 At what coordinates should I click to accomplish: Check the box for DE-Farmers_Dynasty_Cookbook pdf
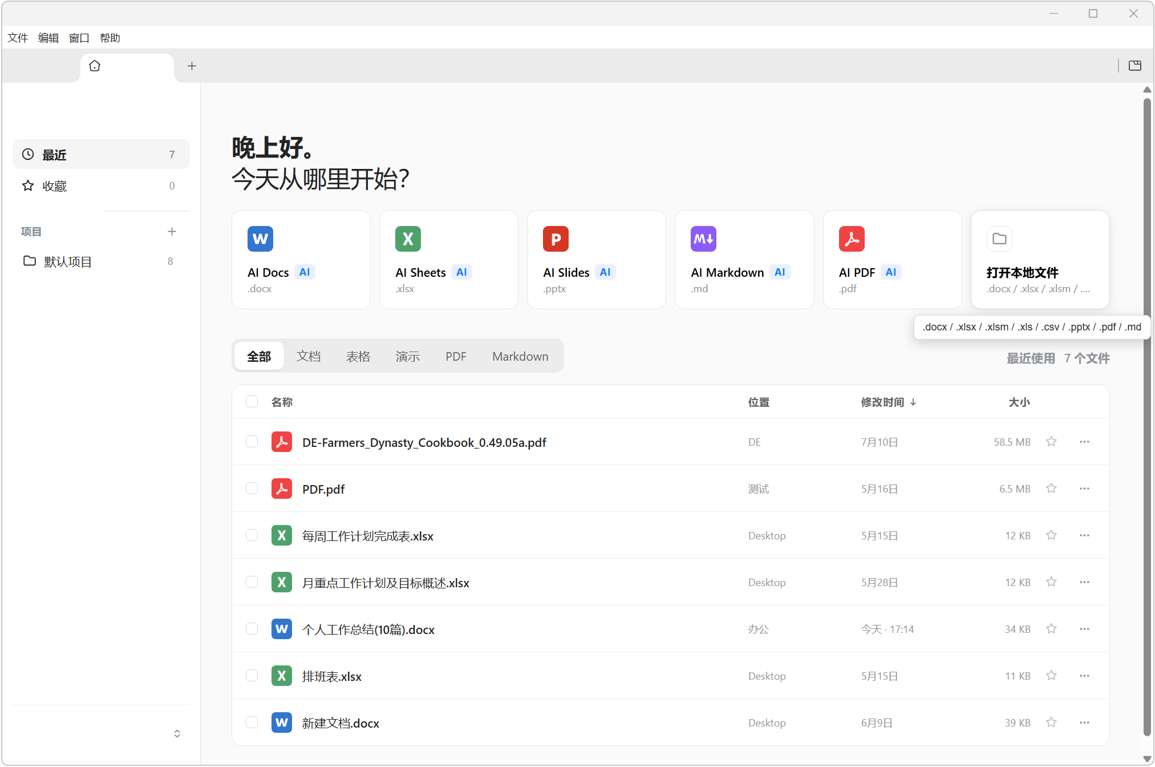(252, 442)
